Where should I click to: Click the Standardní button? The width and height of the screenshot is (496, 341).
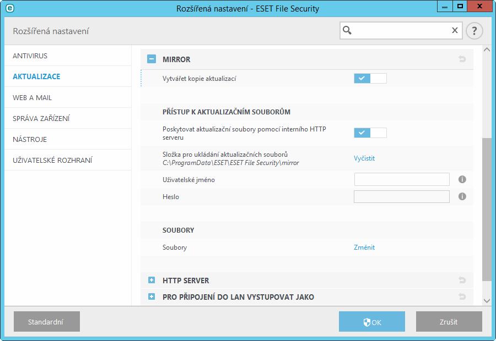47,321
